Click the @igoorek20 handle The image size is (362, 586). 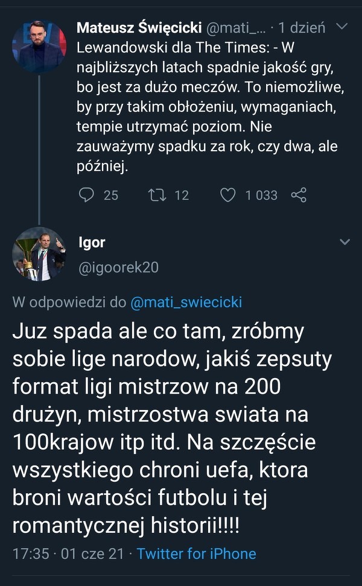pyautogui.click(x=119, y=267)
